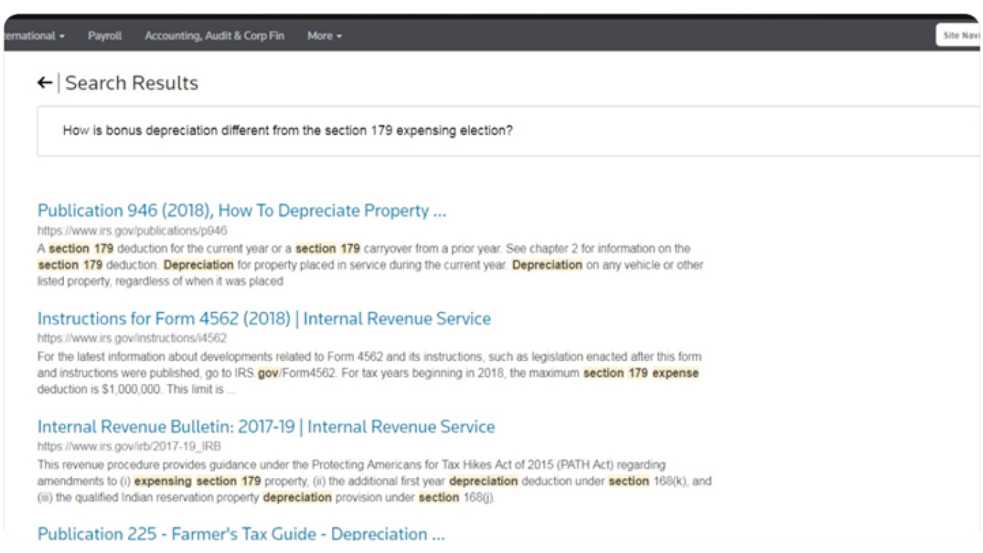
Task: Click highlighted "expensing section 179" in Bulletin snippet
Action: 197,481
